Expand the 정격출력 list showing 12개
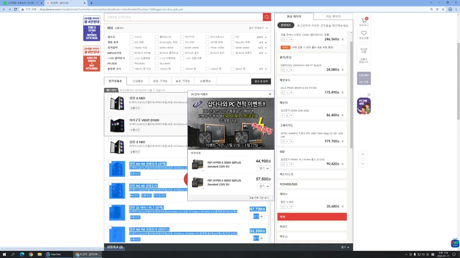Viewport: 460px width, 258px height. [x=262, y=48]
